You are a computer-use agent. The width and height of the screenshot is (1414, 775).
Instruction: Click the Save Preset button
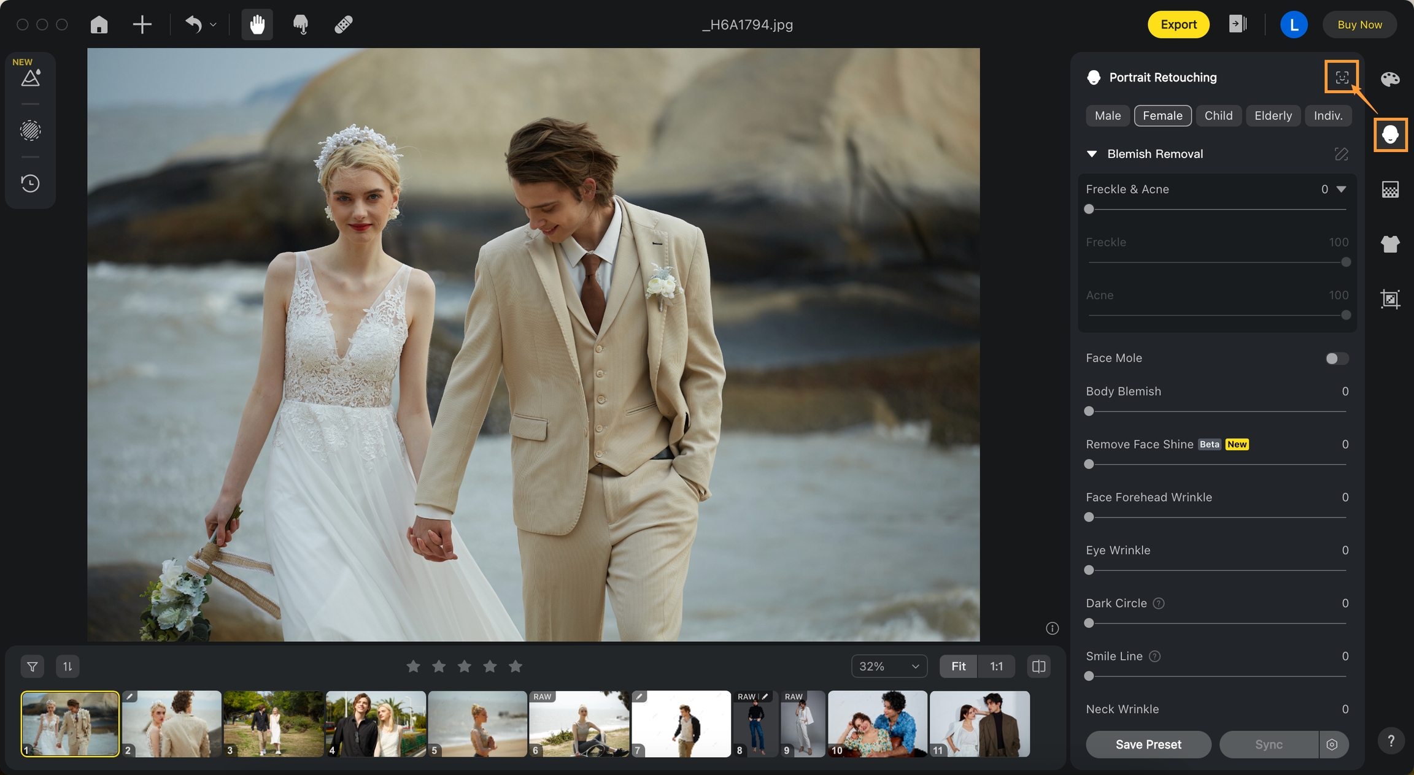tap(1148, 744)
